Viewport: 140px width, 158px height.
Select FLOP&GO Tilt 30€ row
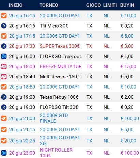point(70,107)
